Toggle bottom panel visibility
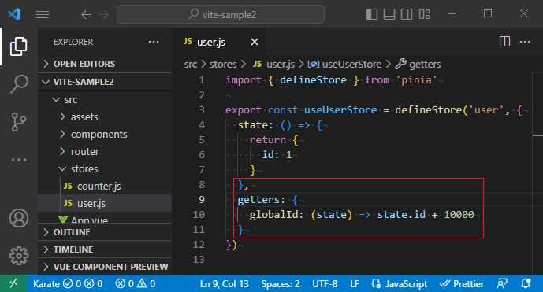The width and height of the screenshot is (543, 292). pos(389,14)
